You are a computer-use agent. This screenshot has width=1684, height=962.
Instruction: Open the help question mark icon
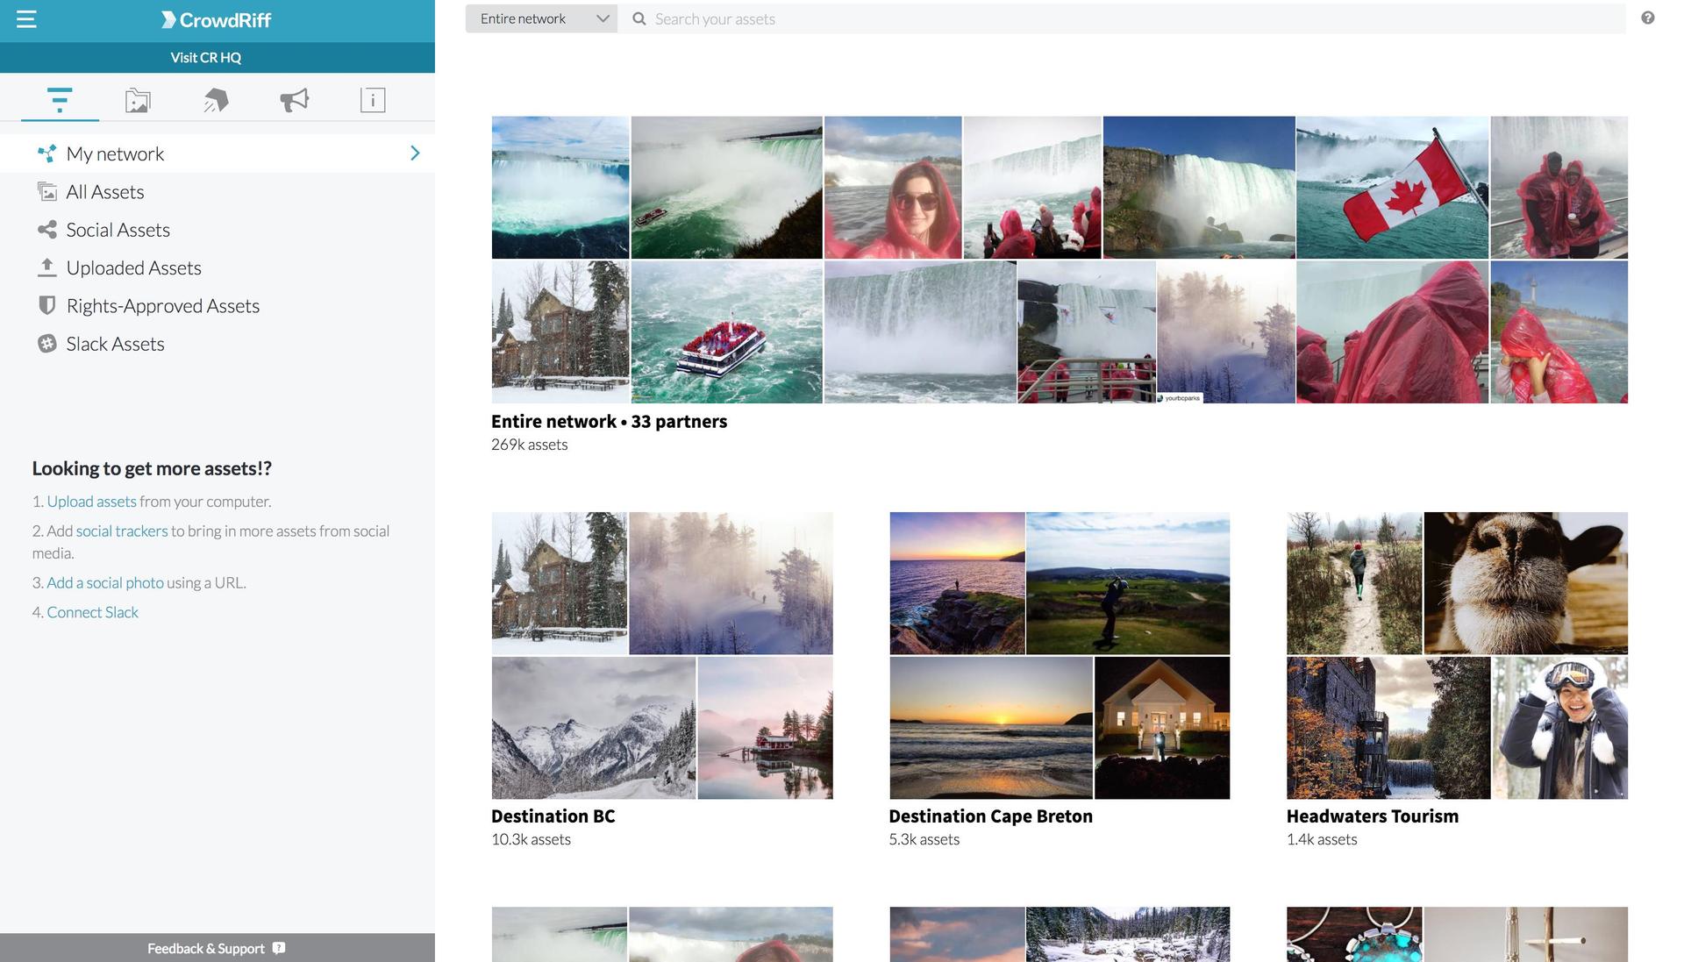tap(1648, 18)
